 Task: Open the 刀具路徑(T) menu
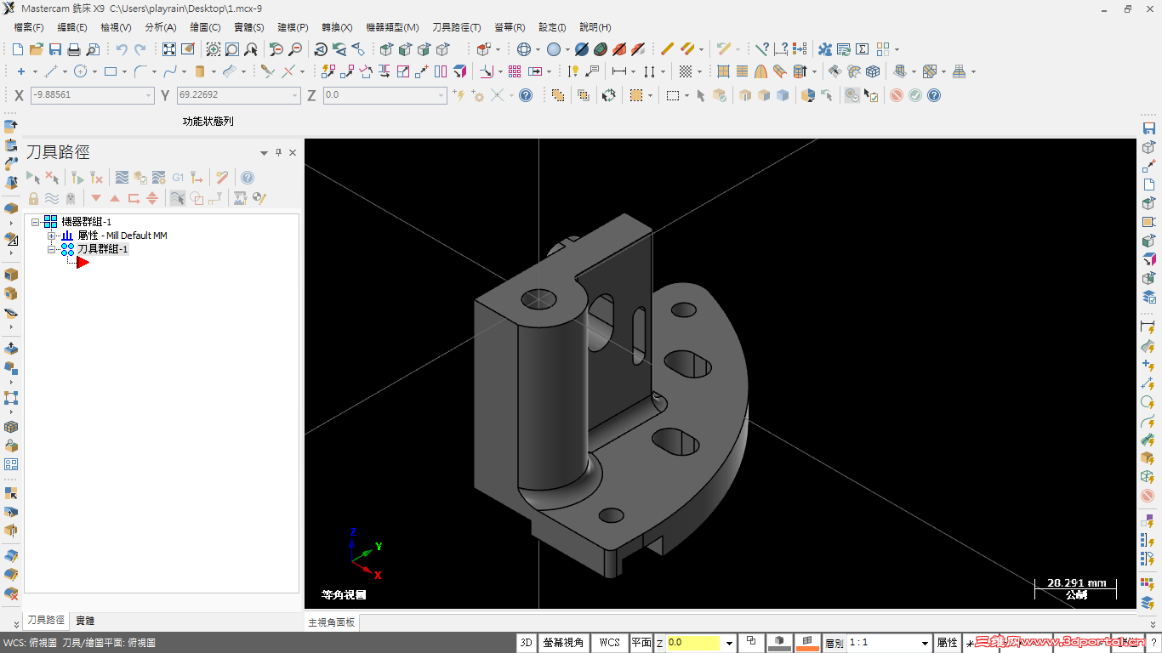[x=456, y=27]
